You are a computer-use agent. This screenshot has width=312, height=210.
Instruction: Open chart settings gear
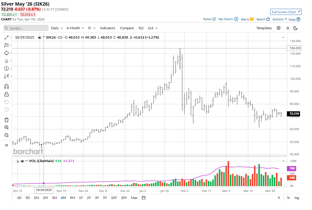point(279,28)
